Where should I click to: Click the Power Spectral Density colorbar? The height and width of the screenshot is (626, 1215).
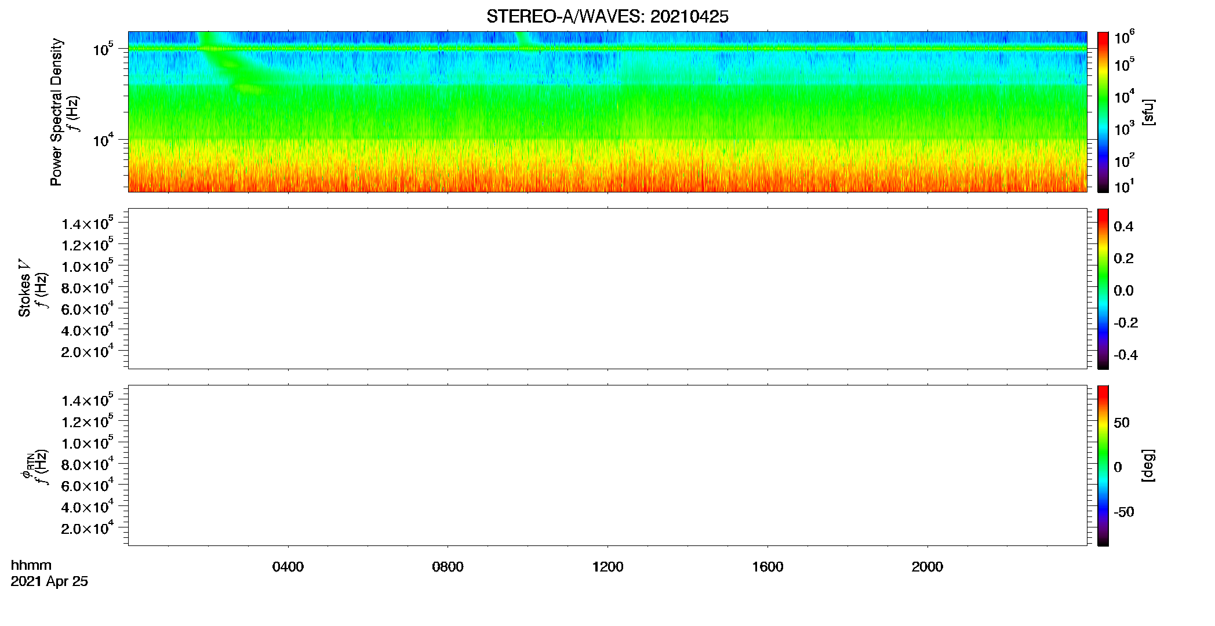click(x=1103, y=112)
